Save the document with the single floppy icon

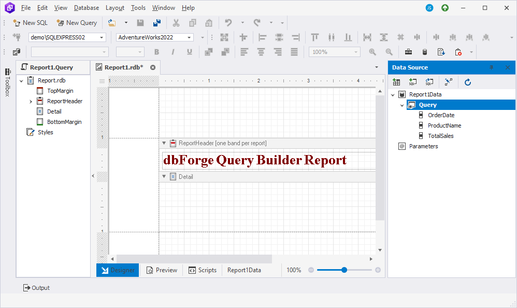tap(140, 23)
